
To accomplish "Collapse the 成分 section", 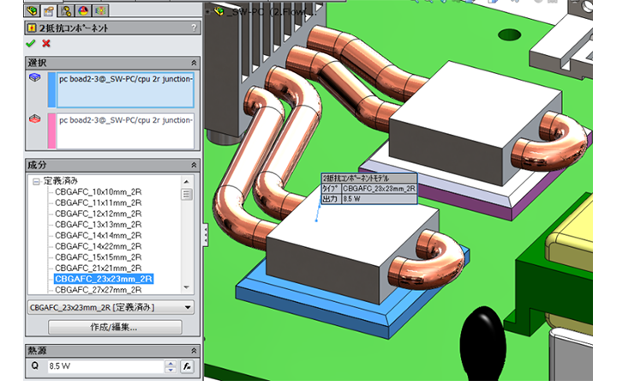I will [194, 165].
